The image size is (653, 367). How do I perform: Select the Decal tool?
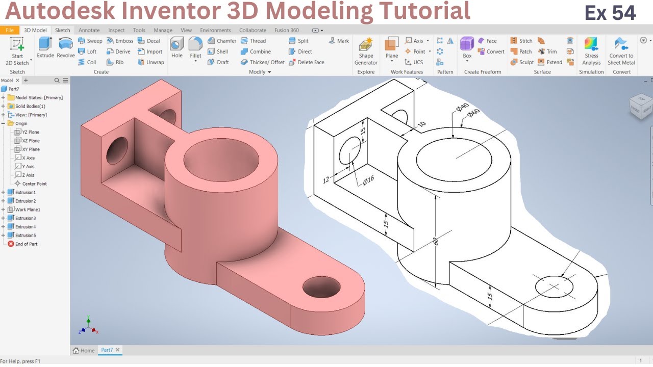point(149,41)
